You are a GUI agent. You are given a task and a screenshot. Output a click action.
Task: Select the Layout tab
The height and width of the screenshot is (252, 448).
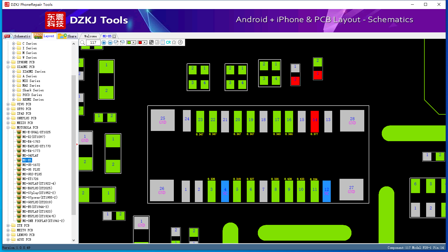[44, 36]
